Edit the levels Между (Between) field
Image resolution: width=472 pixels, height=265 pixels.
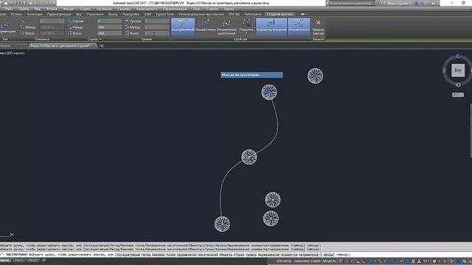(x=157, y=27)
